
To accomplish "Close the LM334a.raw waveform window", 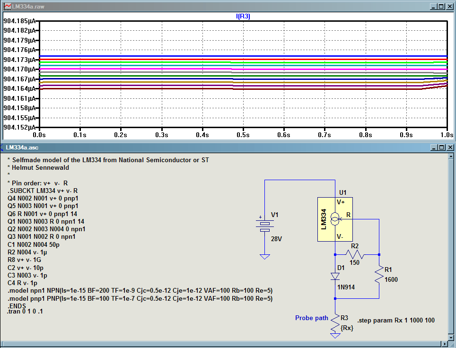I will (x=449, y=7).
